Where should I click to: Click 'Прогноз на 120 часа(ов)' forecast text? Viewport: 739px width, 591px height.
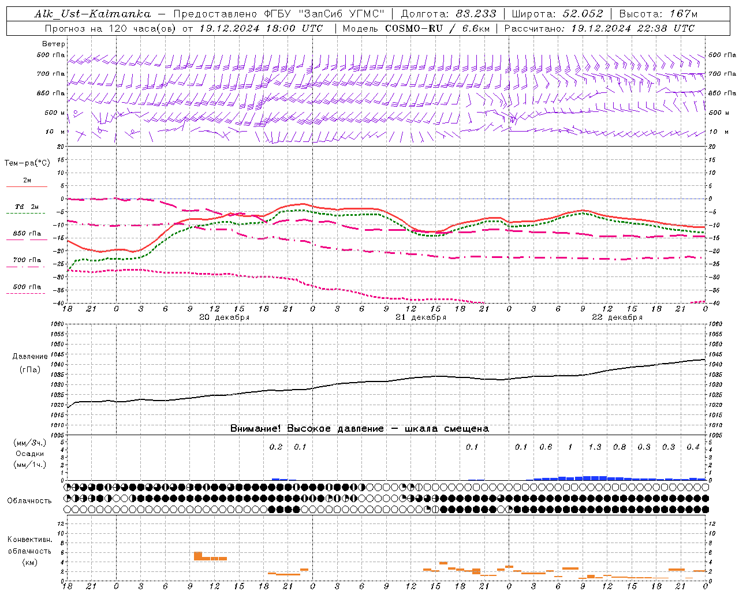110,28
